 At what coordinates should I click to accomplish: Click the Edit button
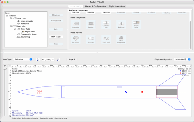[x=56, y=29]
